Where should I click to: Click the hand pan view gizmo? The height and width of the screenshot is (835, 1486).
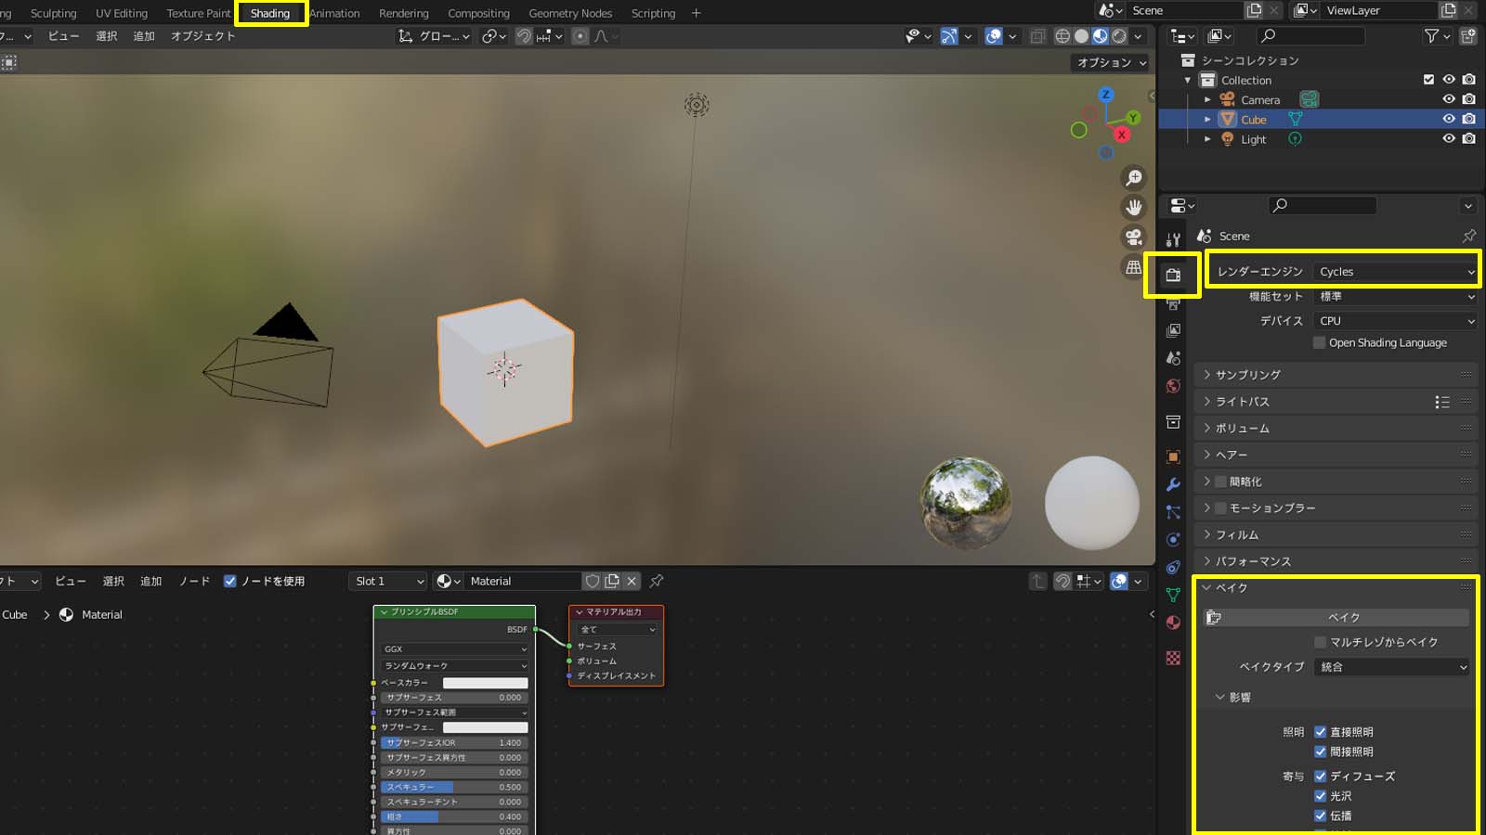(1134, 208)
